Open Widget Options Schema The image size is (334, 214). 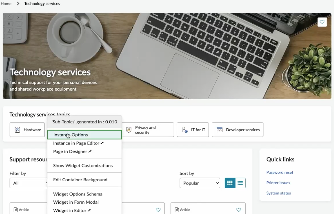click(x=84, y=194)
